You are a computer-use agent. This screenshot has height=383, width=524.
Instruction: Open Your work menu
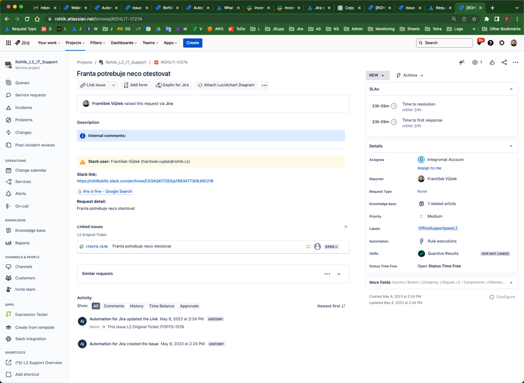[x=49, y=43]
